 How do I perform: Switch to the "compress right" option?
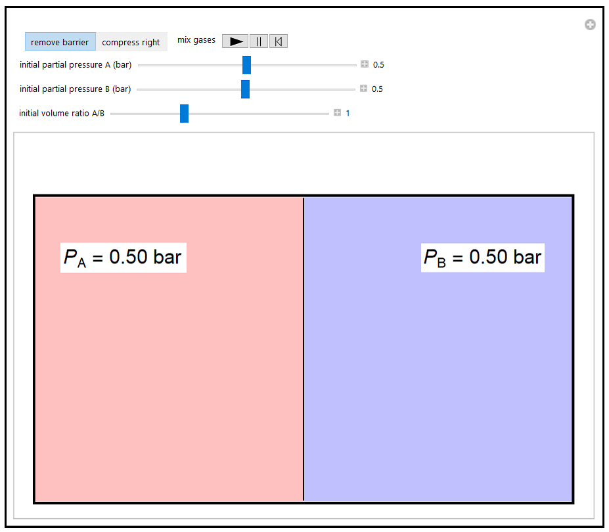[x=131, y=42]
